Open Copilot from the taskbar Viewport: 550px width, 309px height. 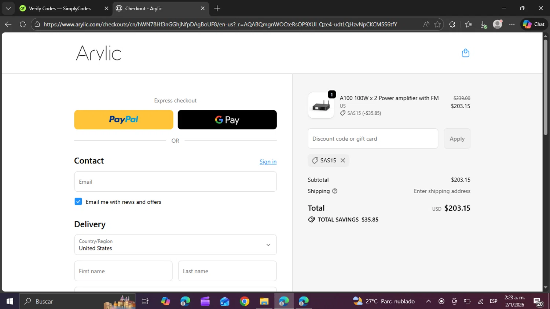[165, 301]
